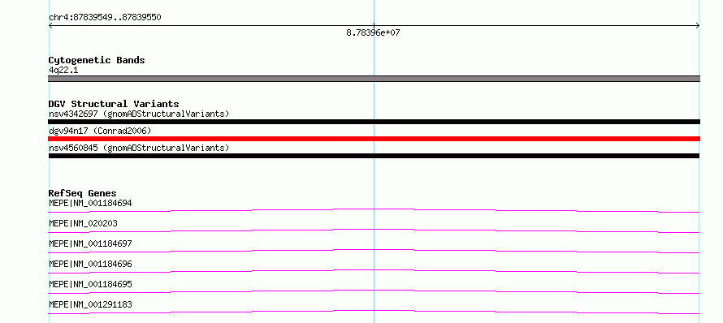Viewport: 723px width, 323px height.
Task: Click the magenta line of MEPE|NM_001184696
Action: 374,271
